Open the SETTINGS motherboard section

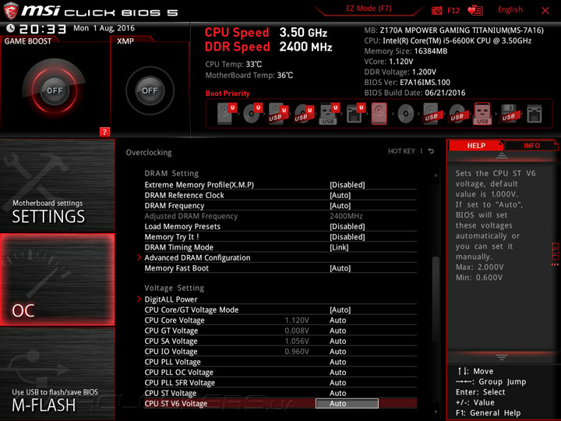point(57,186)
